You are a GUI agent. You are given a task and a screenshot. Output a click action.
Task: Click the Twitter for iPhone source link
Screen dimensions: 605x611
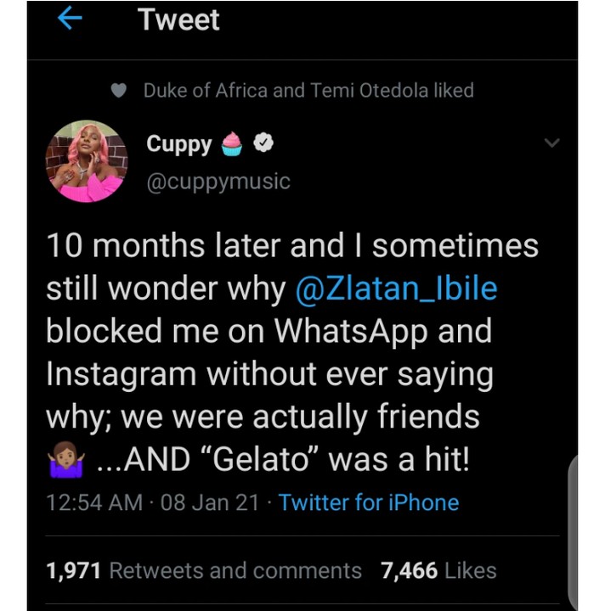pos(369,502)
